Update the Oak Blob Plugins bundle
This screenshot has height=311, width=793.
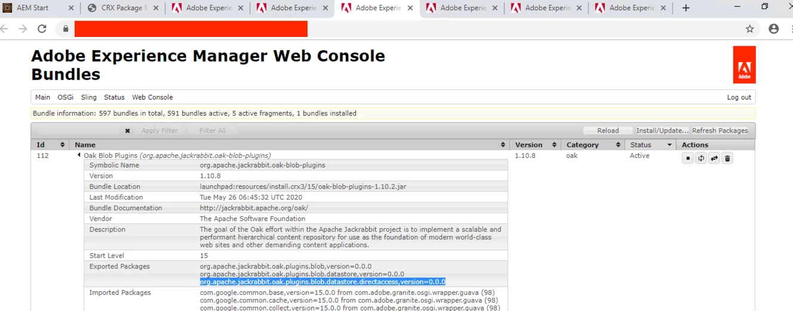714,158
